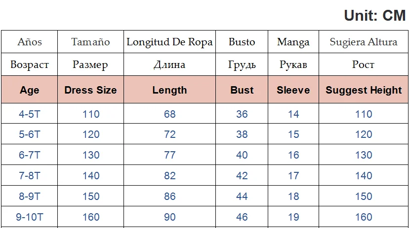Click the 'Bust' header cell
410x228 pixels.
tap(242, 90)
